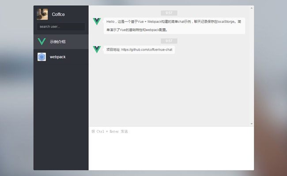Click the scrollbar up arrow in chat

click(252, 8)
